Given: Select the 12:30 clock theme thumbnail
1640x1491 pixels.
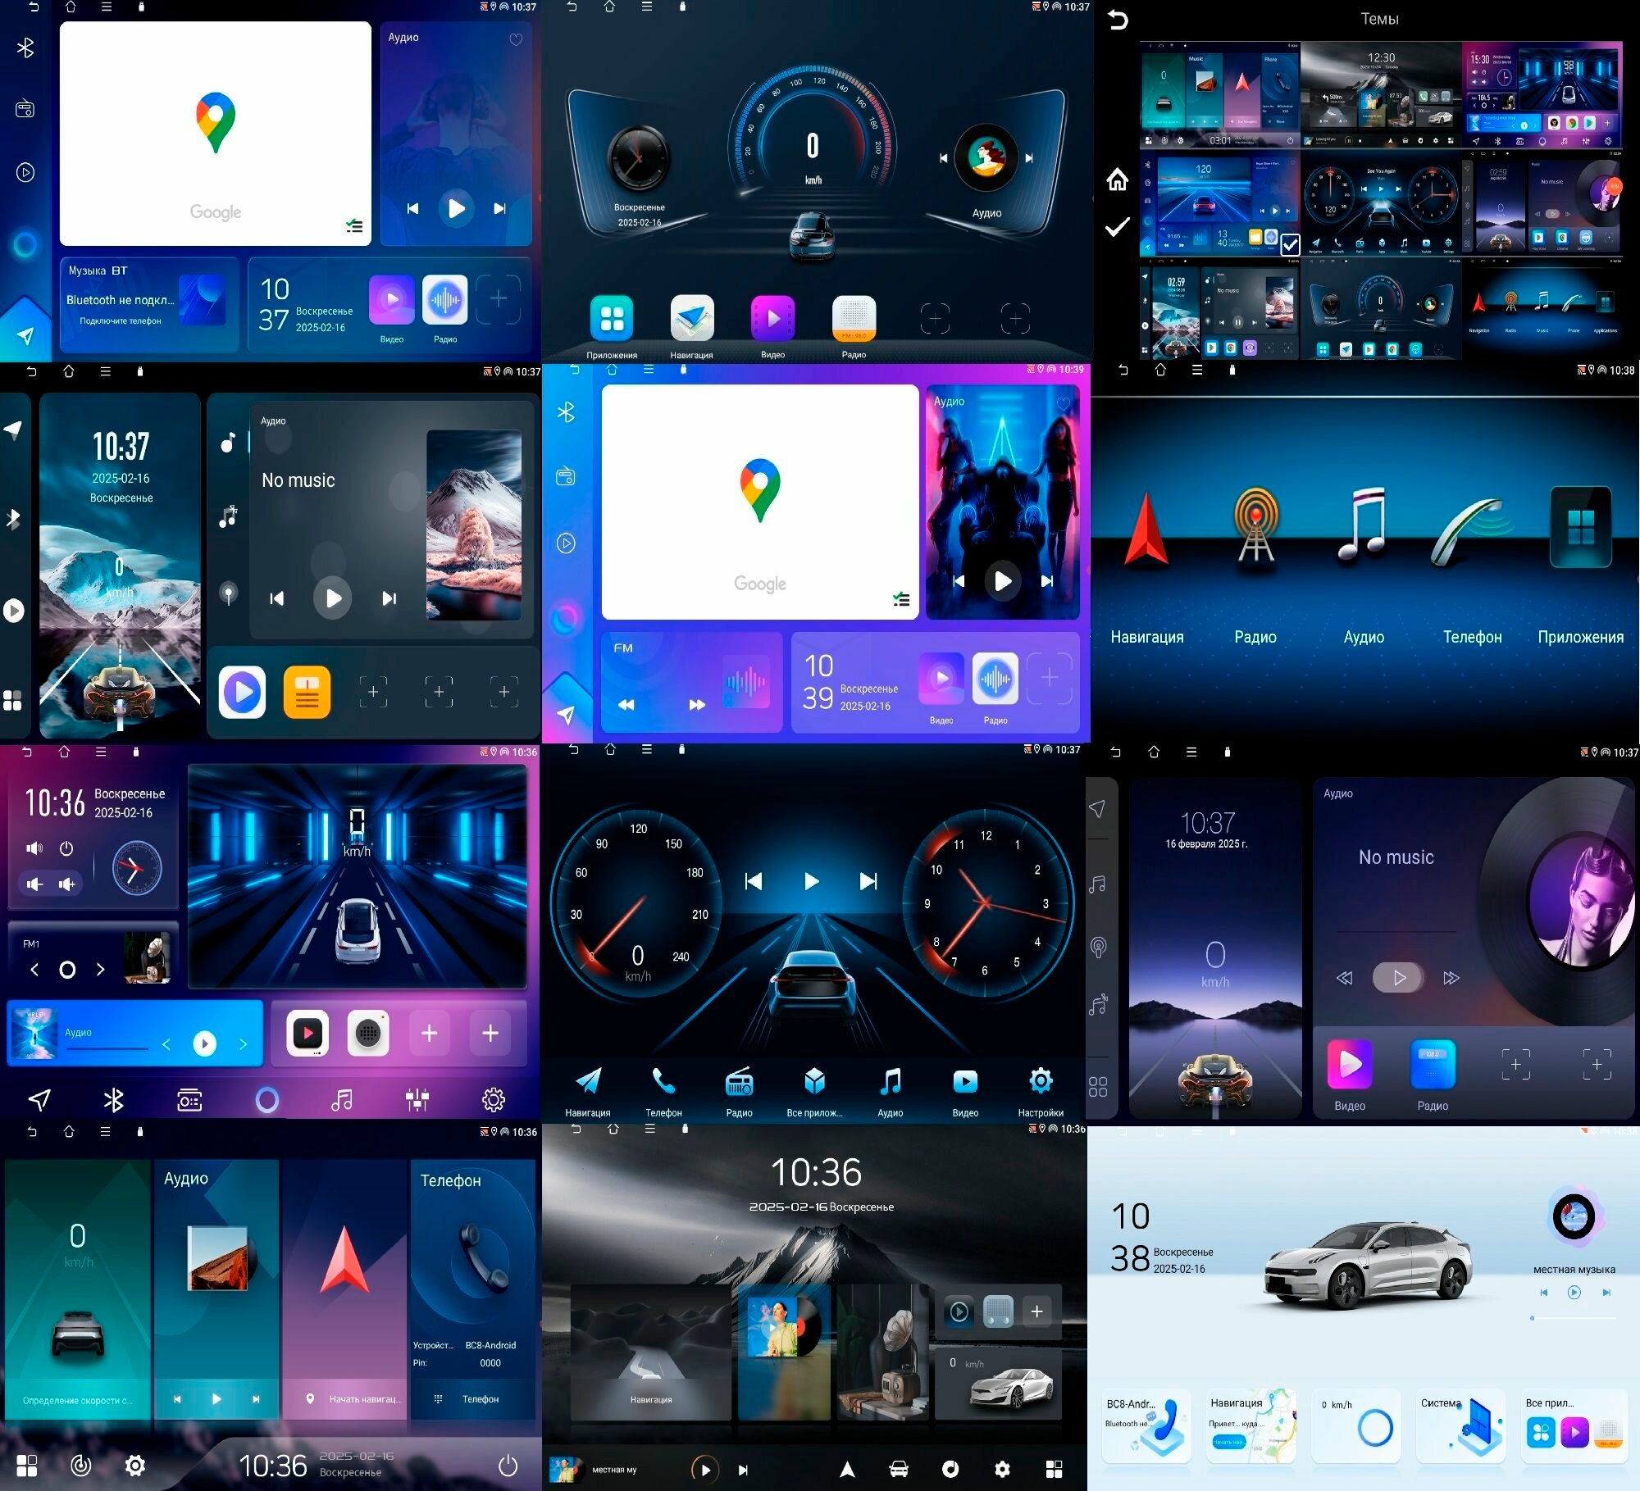Looking at the screenshot, I should (1381, 94).
